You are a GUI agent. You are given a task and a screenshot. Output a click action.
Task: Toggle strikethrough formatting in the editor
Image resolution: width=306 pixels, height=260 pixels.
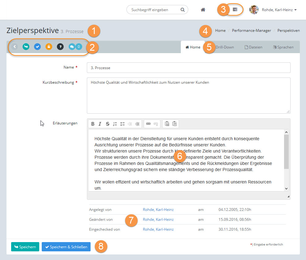[x=108, y=124]
